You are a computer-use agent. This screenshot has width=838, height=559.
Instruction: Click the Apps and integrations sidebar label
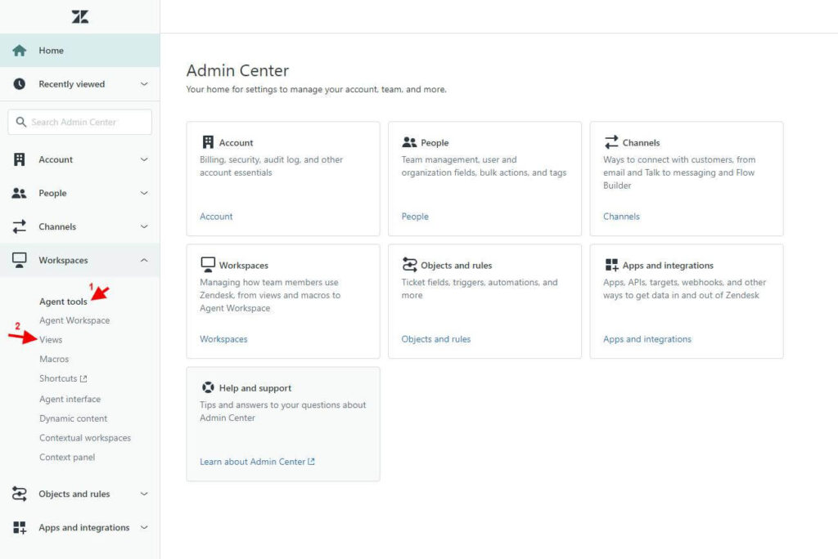(84, 527)
